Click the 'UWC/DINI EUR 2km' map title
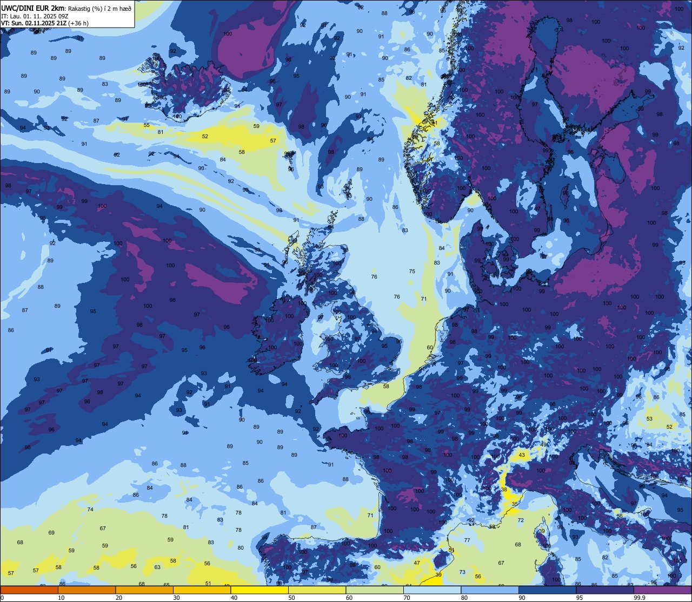Viewport: 692px width, 602px height. [32, 8]
